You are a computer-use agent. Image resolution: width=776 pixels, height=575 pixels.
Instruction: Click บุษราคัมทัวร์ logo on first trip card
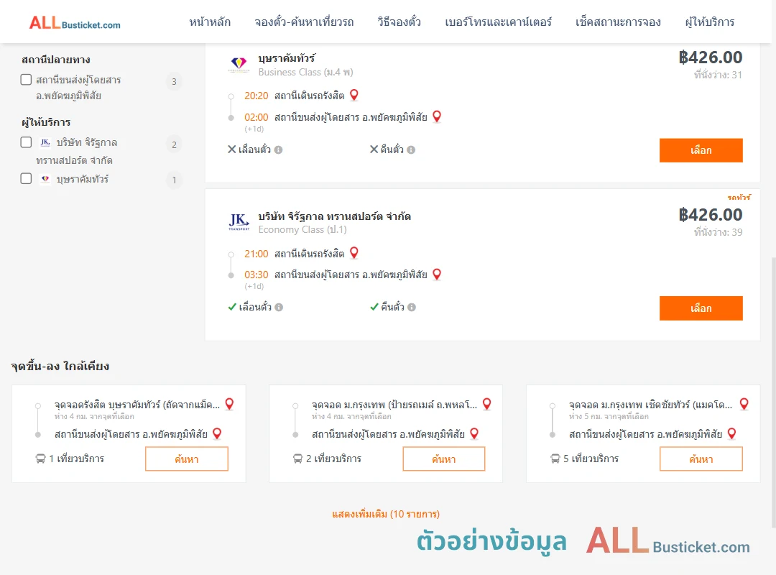(239, 65)
